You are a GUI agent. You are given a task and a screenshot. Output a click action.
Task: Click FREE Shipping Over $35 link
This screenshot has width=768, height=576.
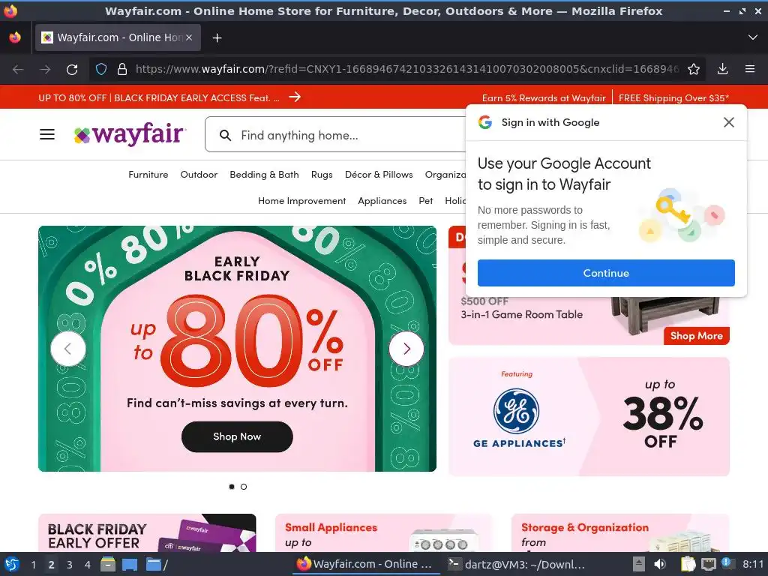673,98
